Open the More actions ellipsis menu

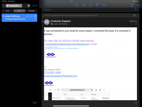coord(138,5)
